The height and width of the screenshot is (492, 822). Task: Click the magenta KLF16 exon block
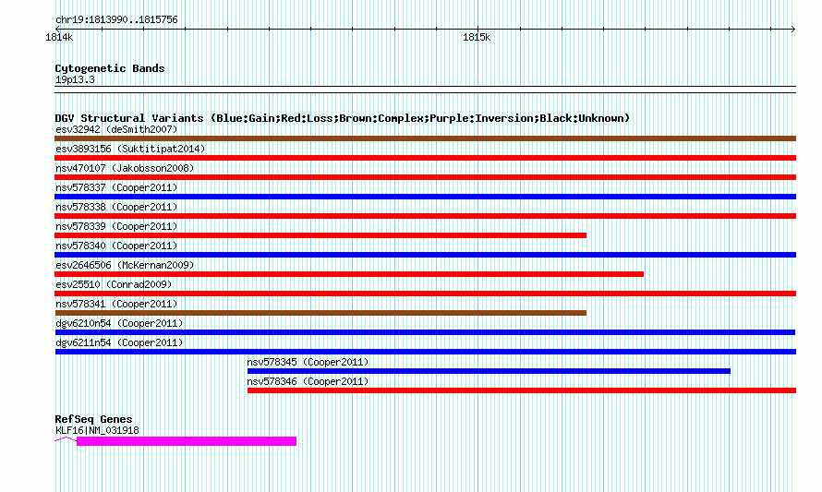(x=187, y=441)
